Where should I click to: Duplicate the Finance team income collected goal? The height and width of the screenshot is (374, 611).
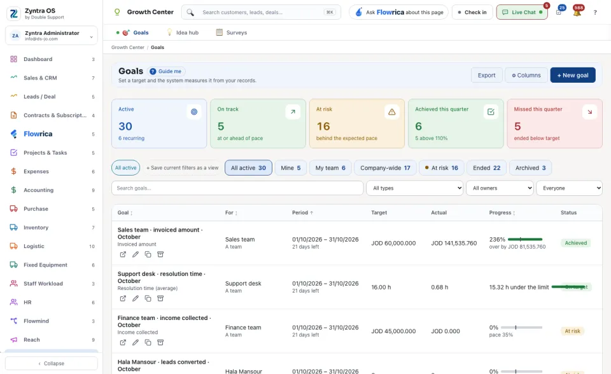click(148, 342)
